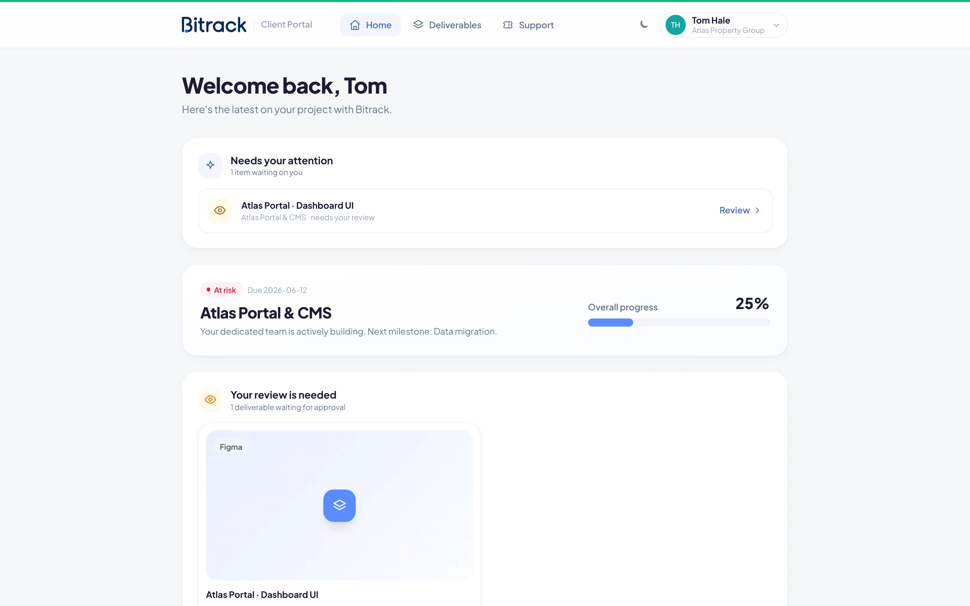The width and height of the screenshot is (970, 606).
Task: Click Atlas Property Group under Tom Hale
Action: (728, 30)
